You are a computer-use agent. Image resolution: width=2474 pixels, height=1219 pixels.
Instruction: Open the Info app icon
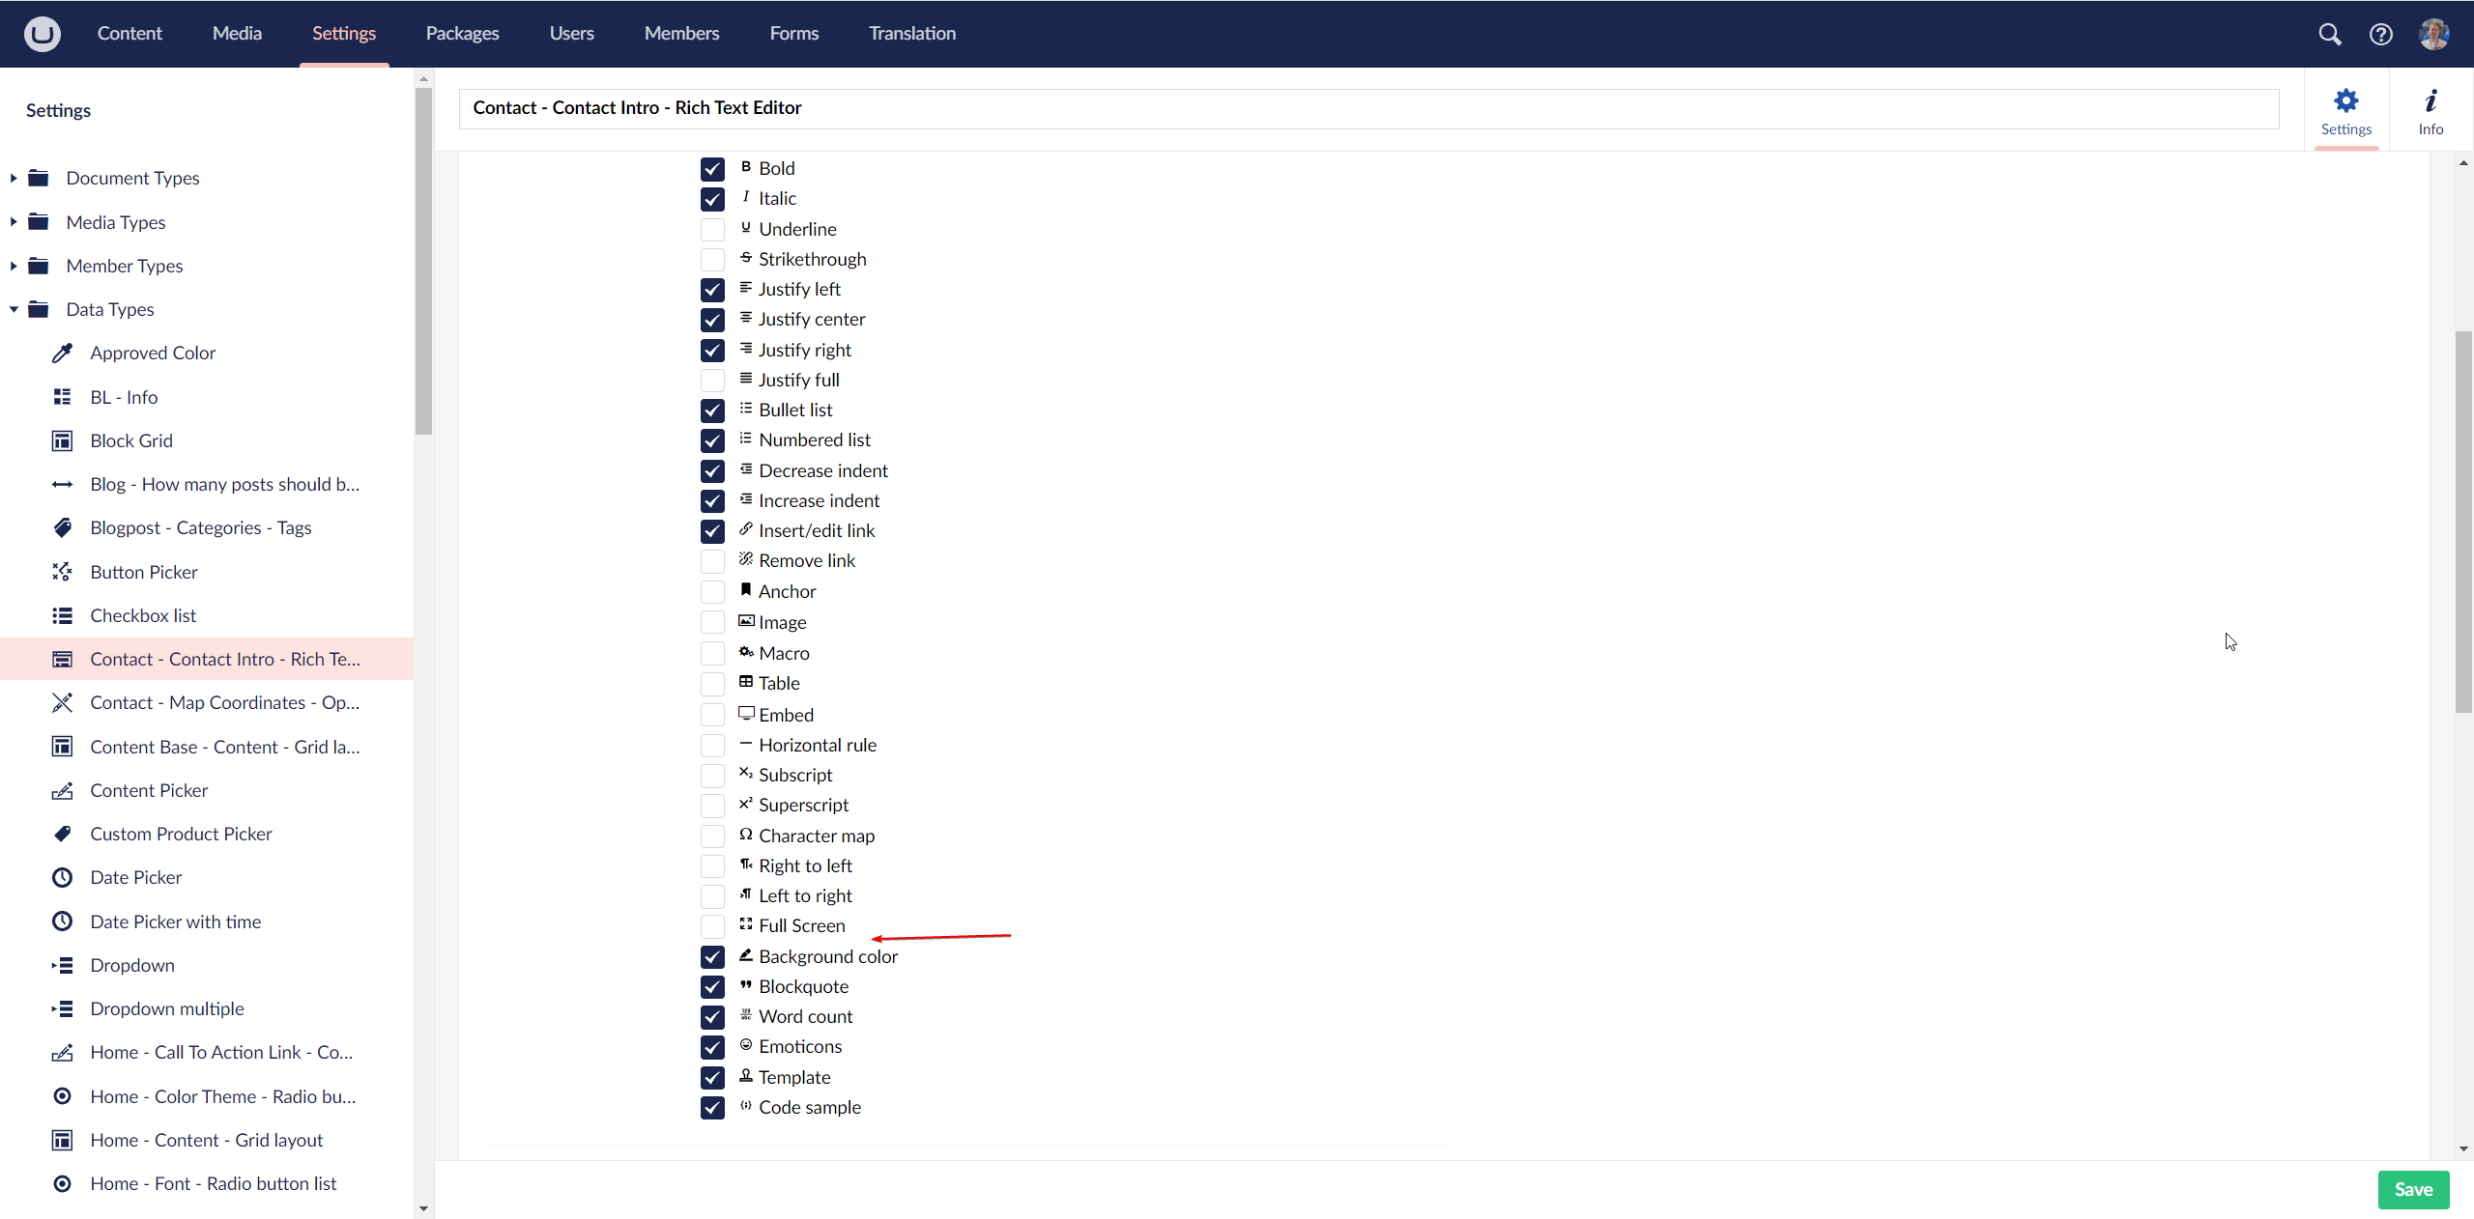click(x=2431, y=111)
